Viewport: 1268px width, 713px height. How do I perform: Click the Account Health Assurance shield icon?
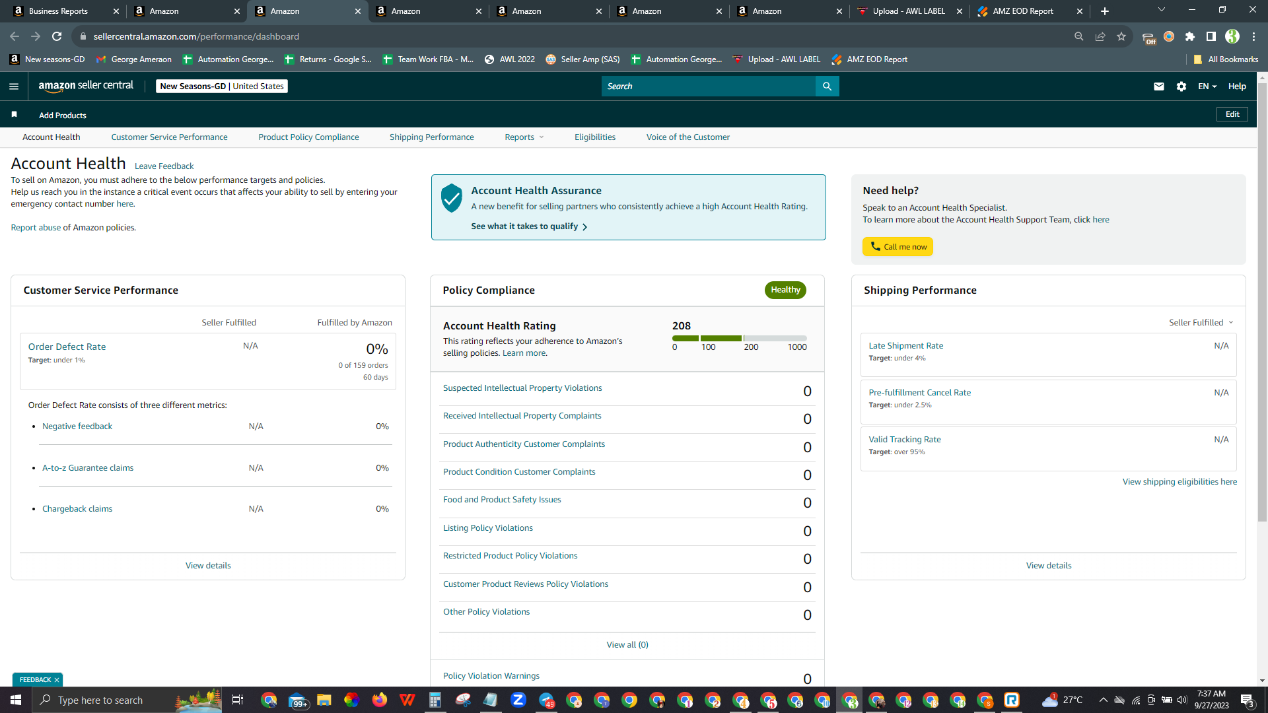(x=452, y=198)
